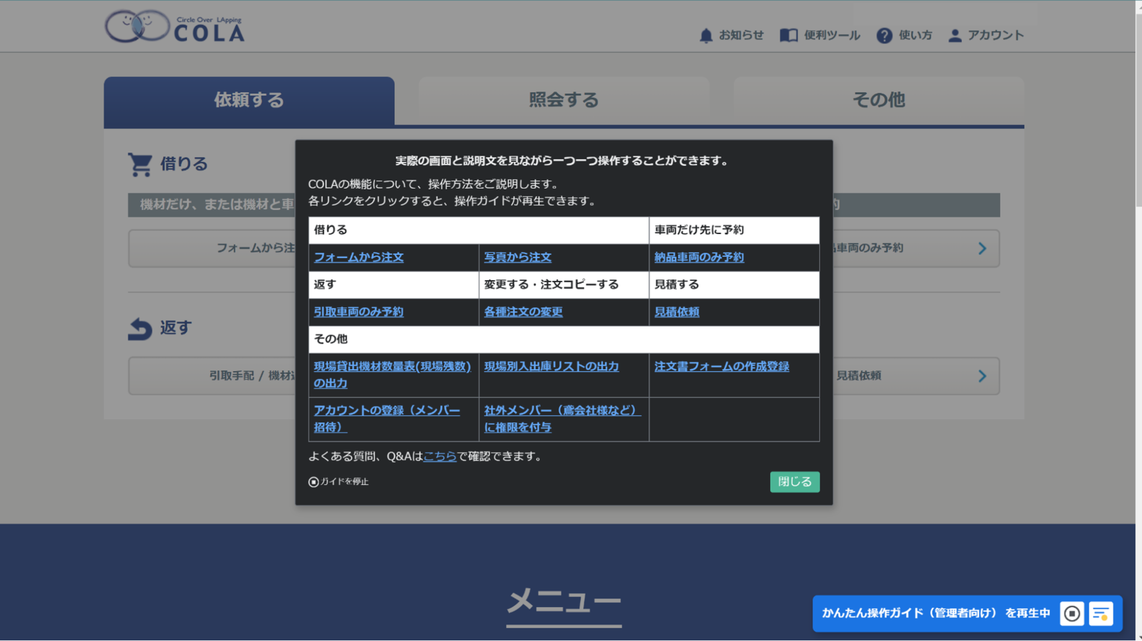Open 社外メンバーに権限を付与 guide link
This screenshot has height=641, width=1142.
(560, 418)
